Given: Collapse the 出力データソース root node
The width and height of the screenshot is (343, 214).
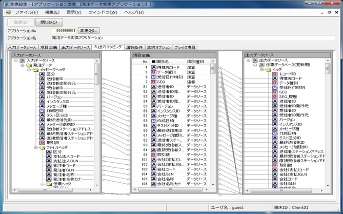Looking at the screenshot, I should 248,61.
